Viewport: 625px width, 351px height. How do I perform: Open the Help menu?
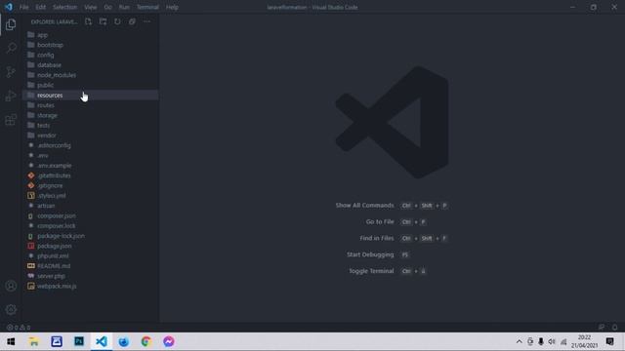[172, 7]
